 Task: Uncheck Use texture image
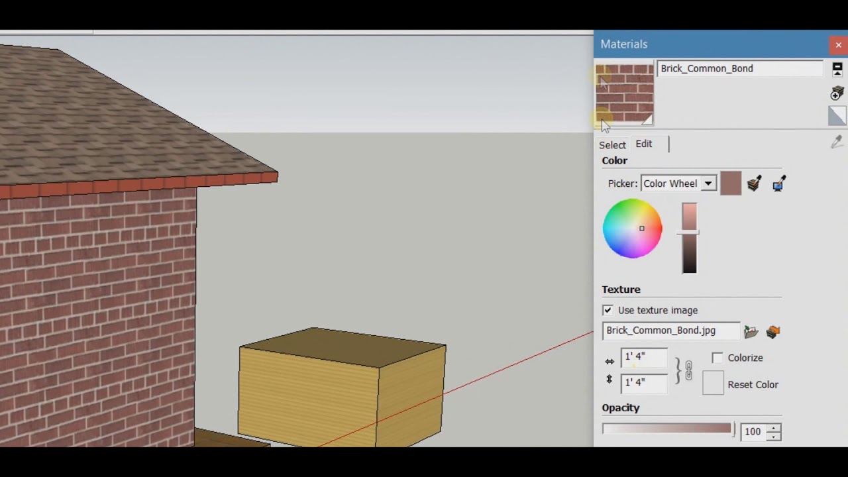tap(608, 310)
